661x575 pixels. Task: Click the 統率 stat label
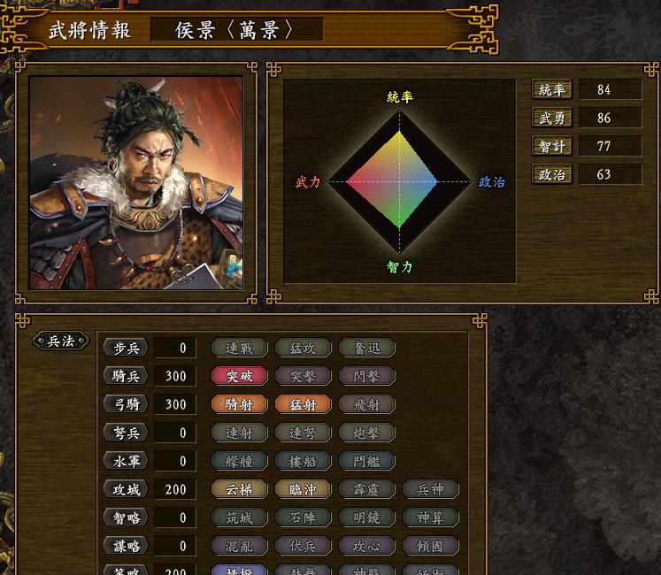coord(552,89)
